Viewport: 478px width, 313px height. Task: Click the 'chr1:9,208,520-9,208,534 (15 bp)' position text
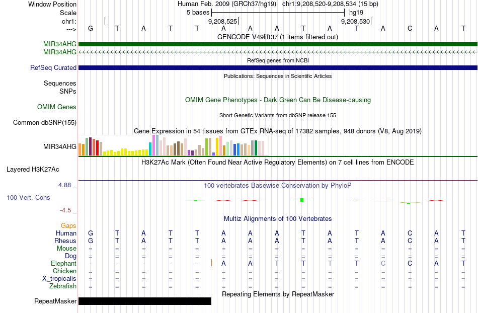pyautogui.click(x=330, y=4)
